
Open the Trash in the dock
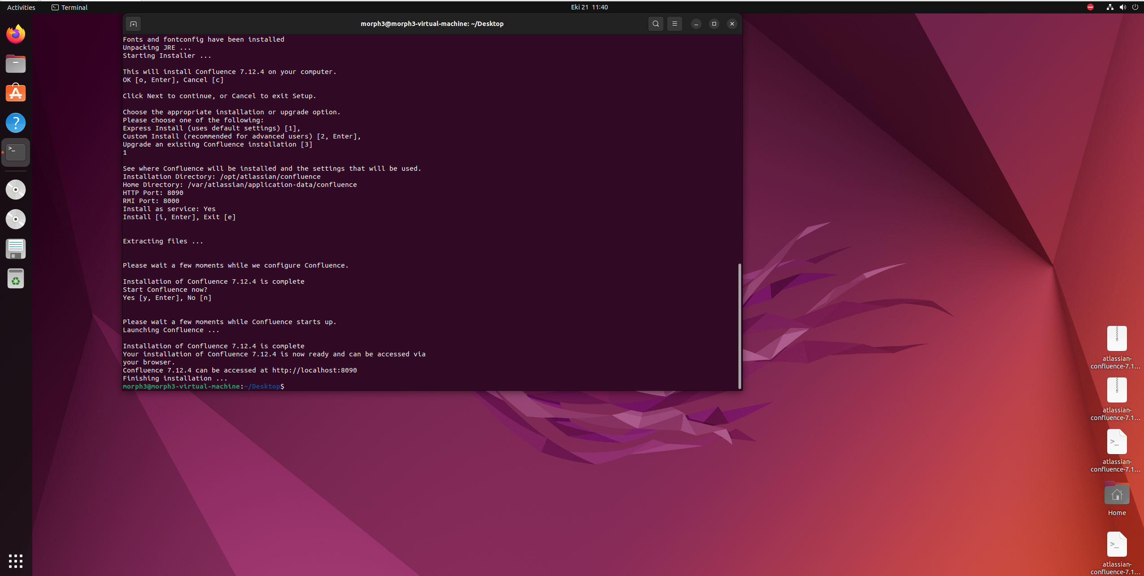tap(16, 278)
